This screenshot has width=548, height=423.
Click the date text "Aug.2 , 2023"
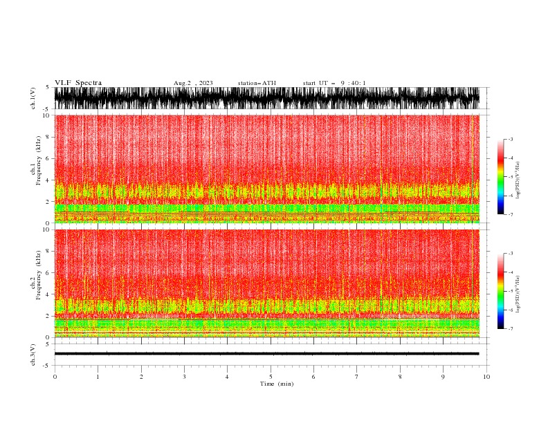(x=193, y=83)
